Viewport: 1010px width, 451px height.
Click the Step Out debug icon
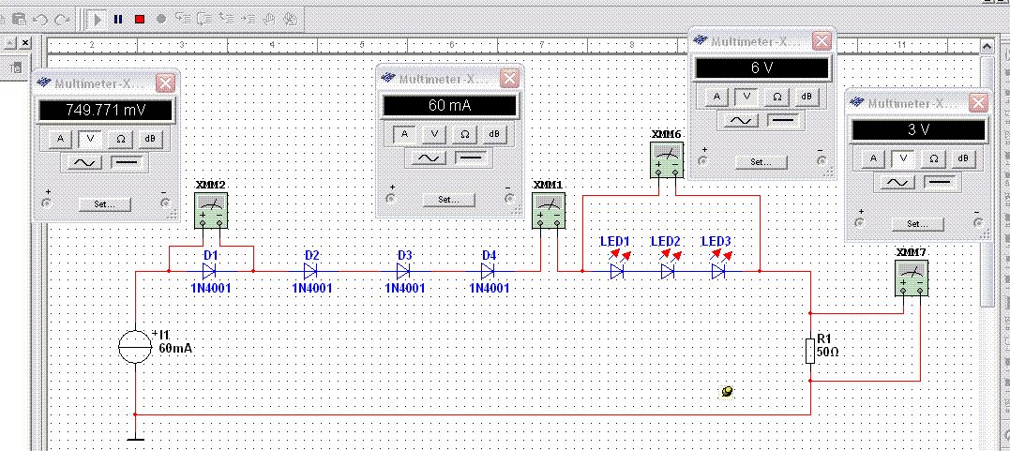(226, 20)
